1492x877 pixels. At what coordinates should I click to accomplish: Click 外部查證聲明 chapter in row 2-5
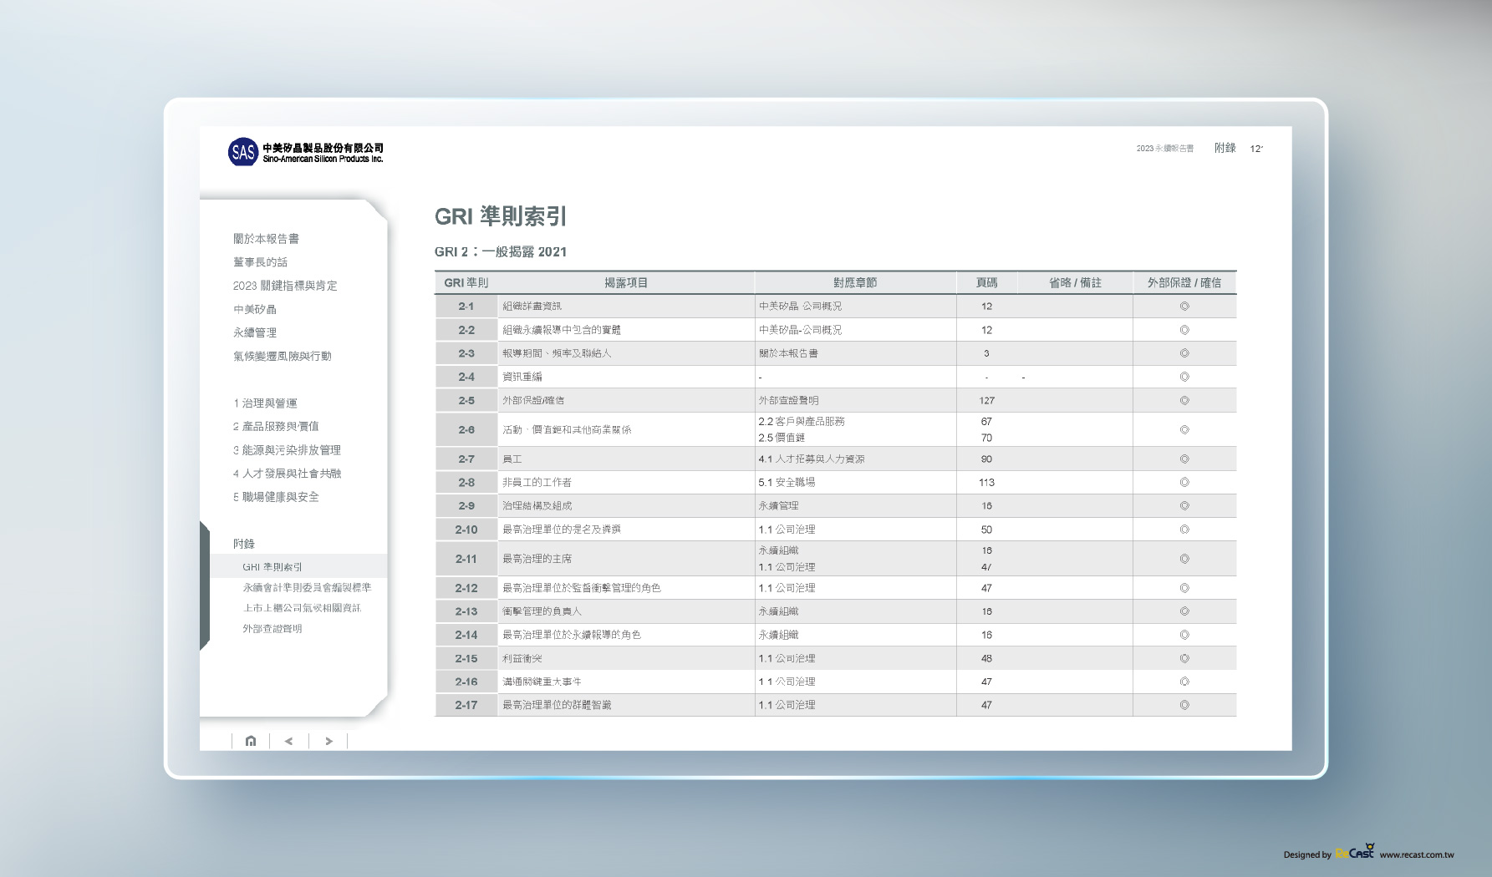tap(788, 401)
